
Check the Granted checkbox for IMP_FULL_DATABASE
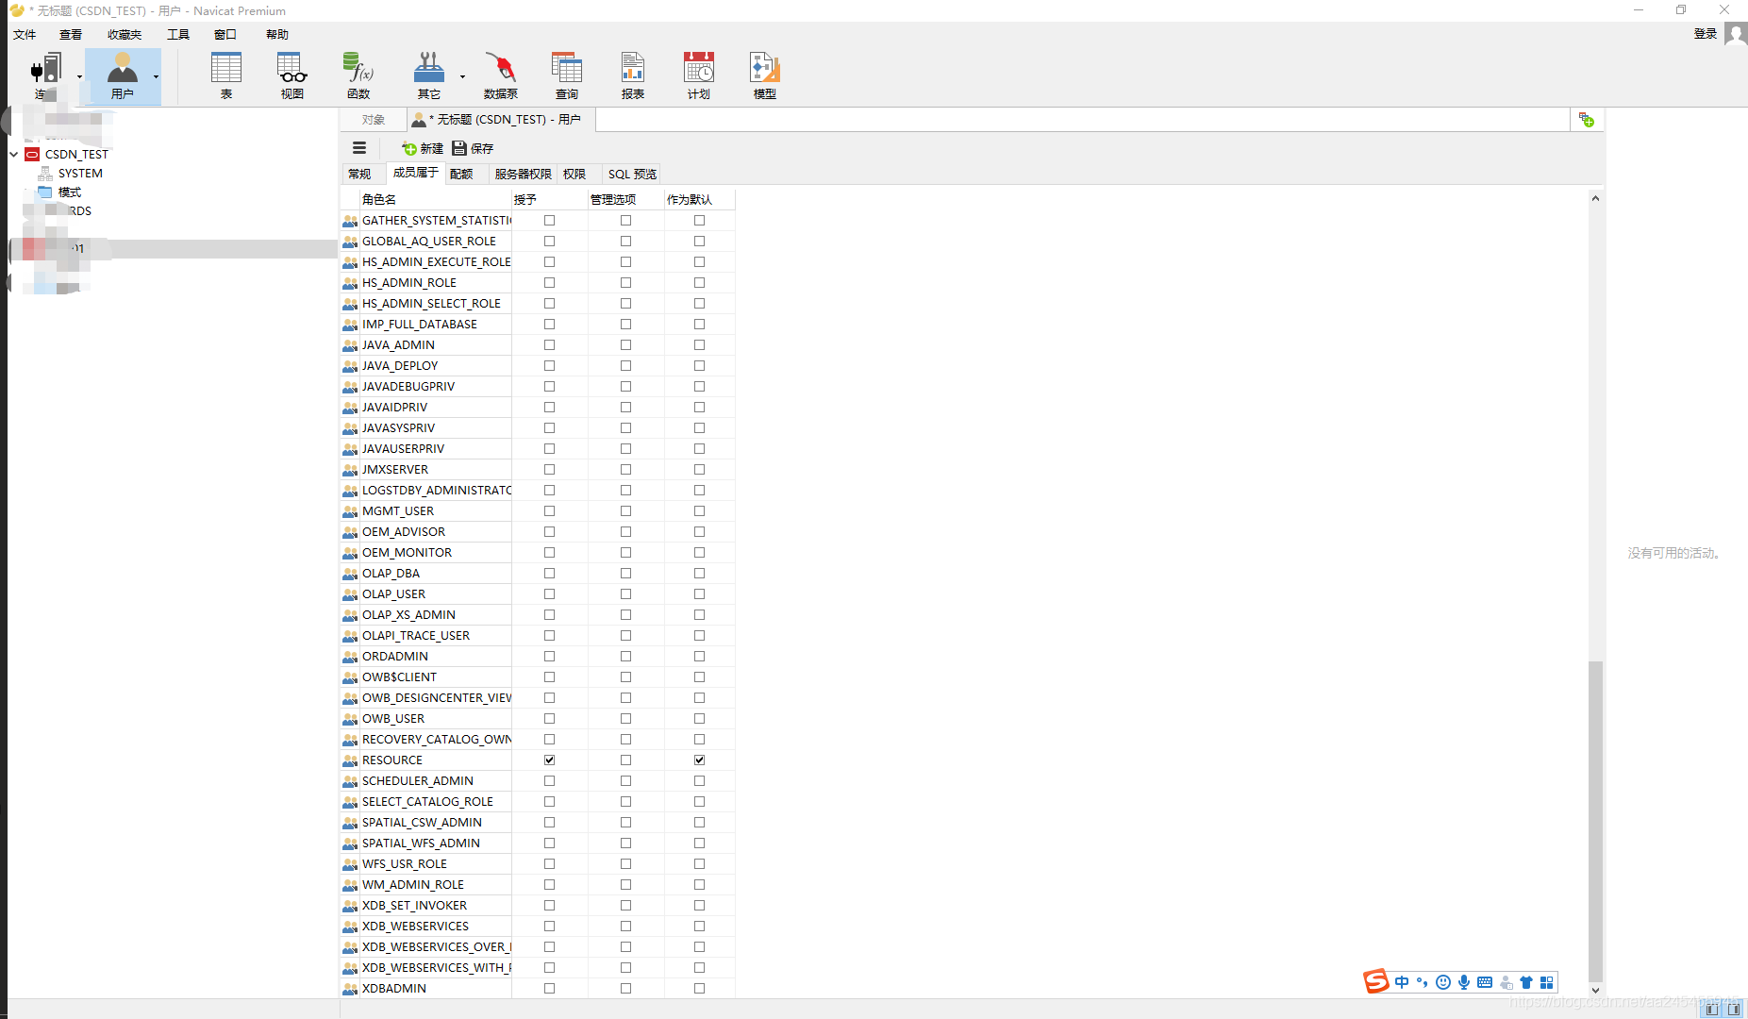(x=550, y=325)
